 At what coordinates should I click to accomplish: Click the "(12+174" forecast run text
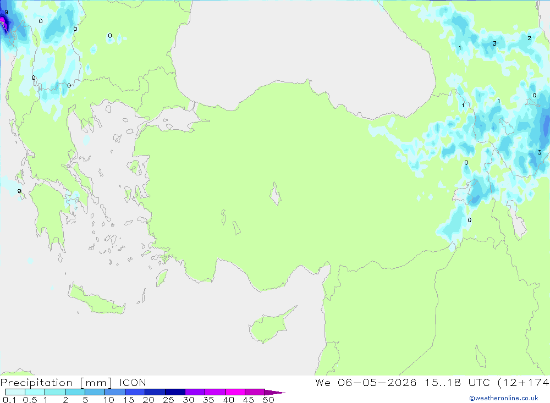[524, 383]
